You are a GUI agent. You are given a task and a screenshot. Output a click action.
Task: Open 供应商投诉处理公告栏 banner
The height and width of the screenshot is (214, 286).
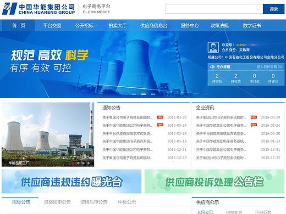(x=215, y=182)
